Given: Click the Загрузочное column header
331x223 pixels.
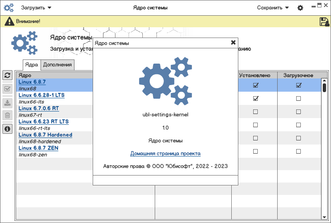Looking at the screenshot, I should 298,75.
